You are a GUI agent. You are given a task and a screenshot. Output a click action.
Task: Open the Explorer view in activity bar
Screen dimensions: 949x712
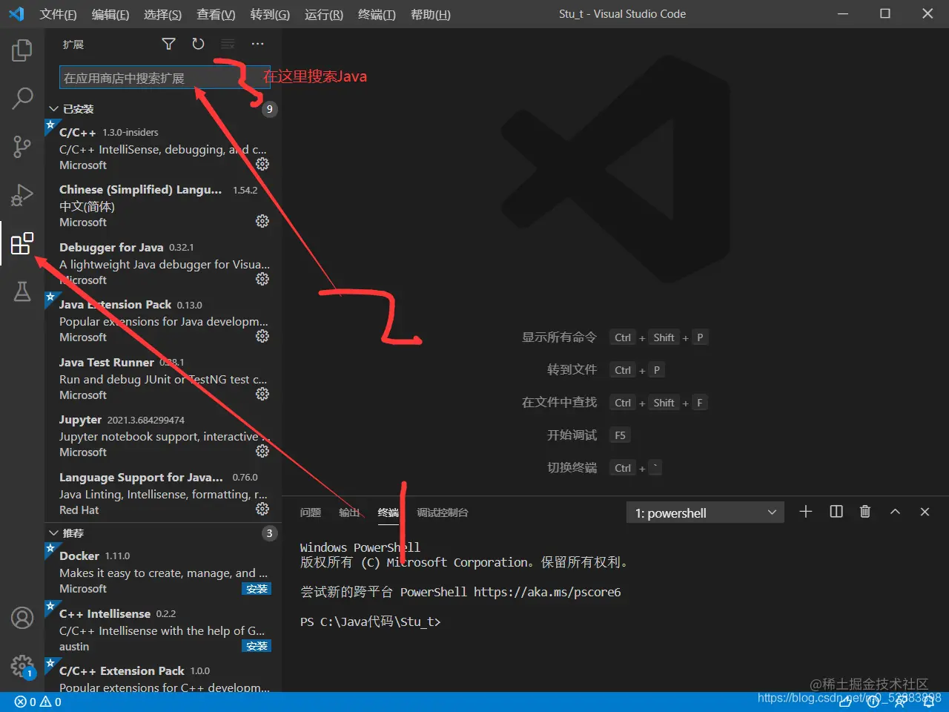[22, 50]
